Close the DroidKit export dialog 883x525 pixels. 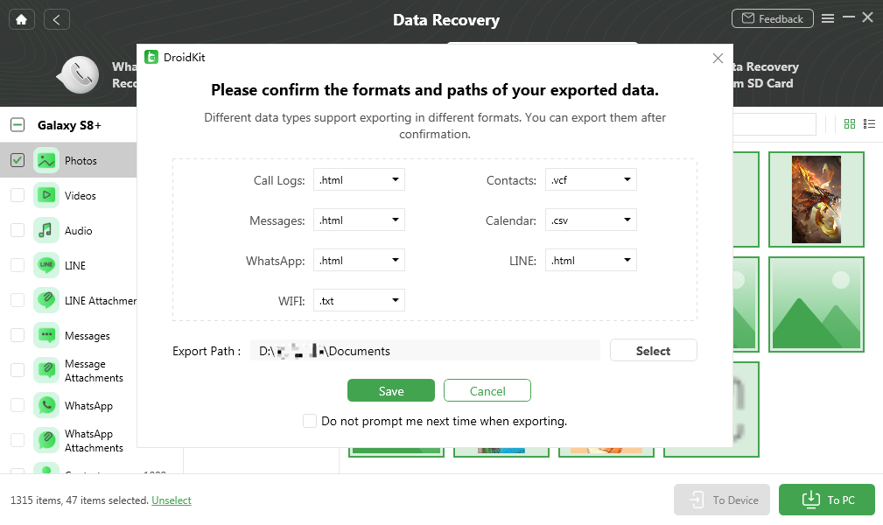click(718, 58)
